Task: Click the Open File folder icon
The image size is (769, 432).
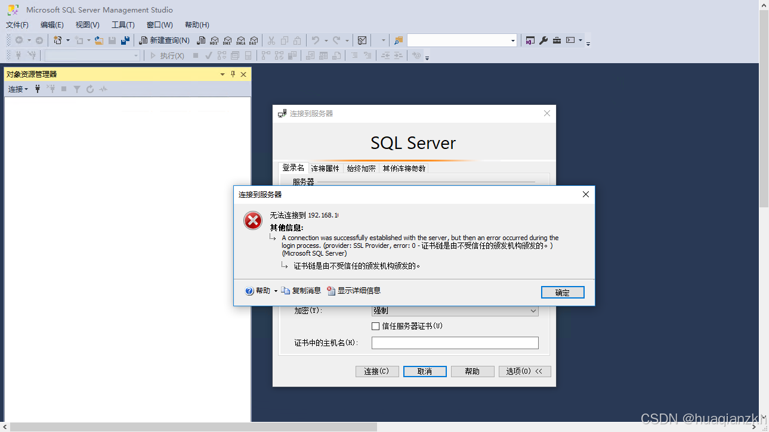Action: coord(99,41)
